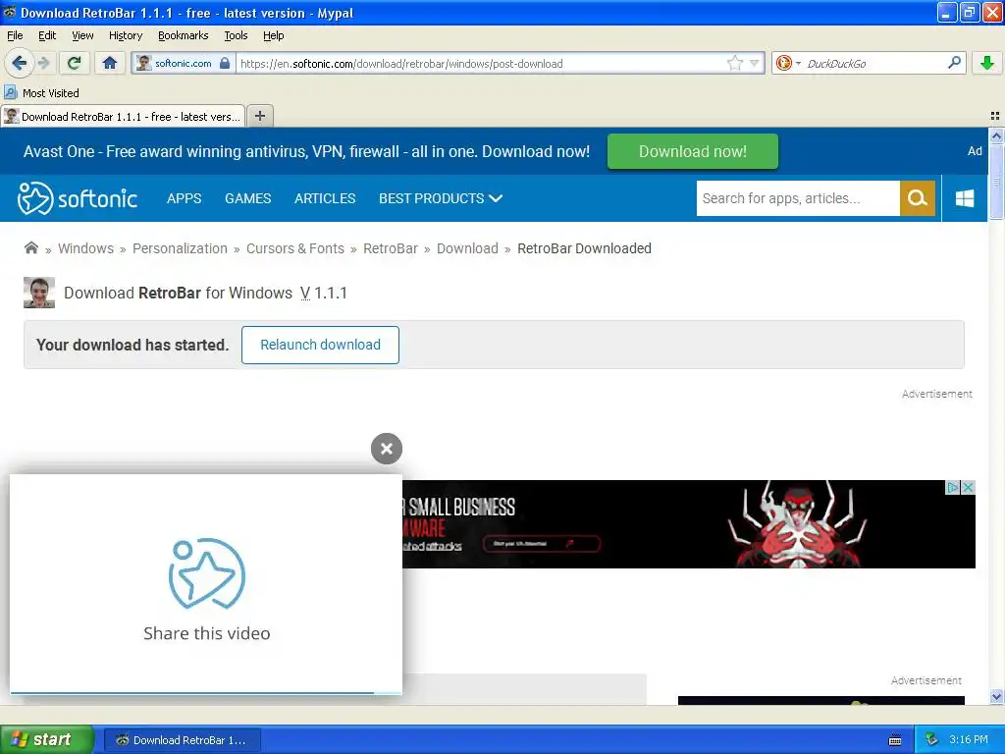Viewport: 1005px width, 754px height.
Task: Click the Windows platform selector icon
Action: point(965,198)
